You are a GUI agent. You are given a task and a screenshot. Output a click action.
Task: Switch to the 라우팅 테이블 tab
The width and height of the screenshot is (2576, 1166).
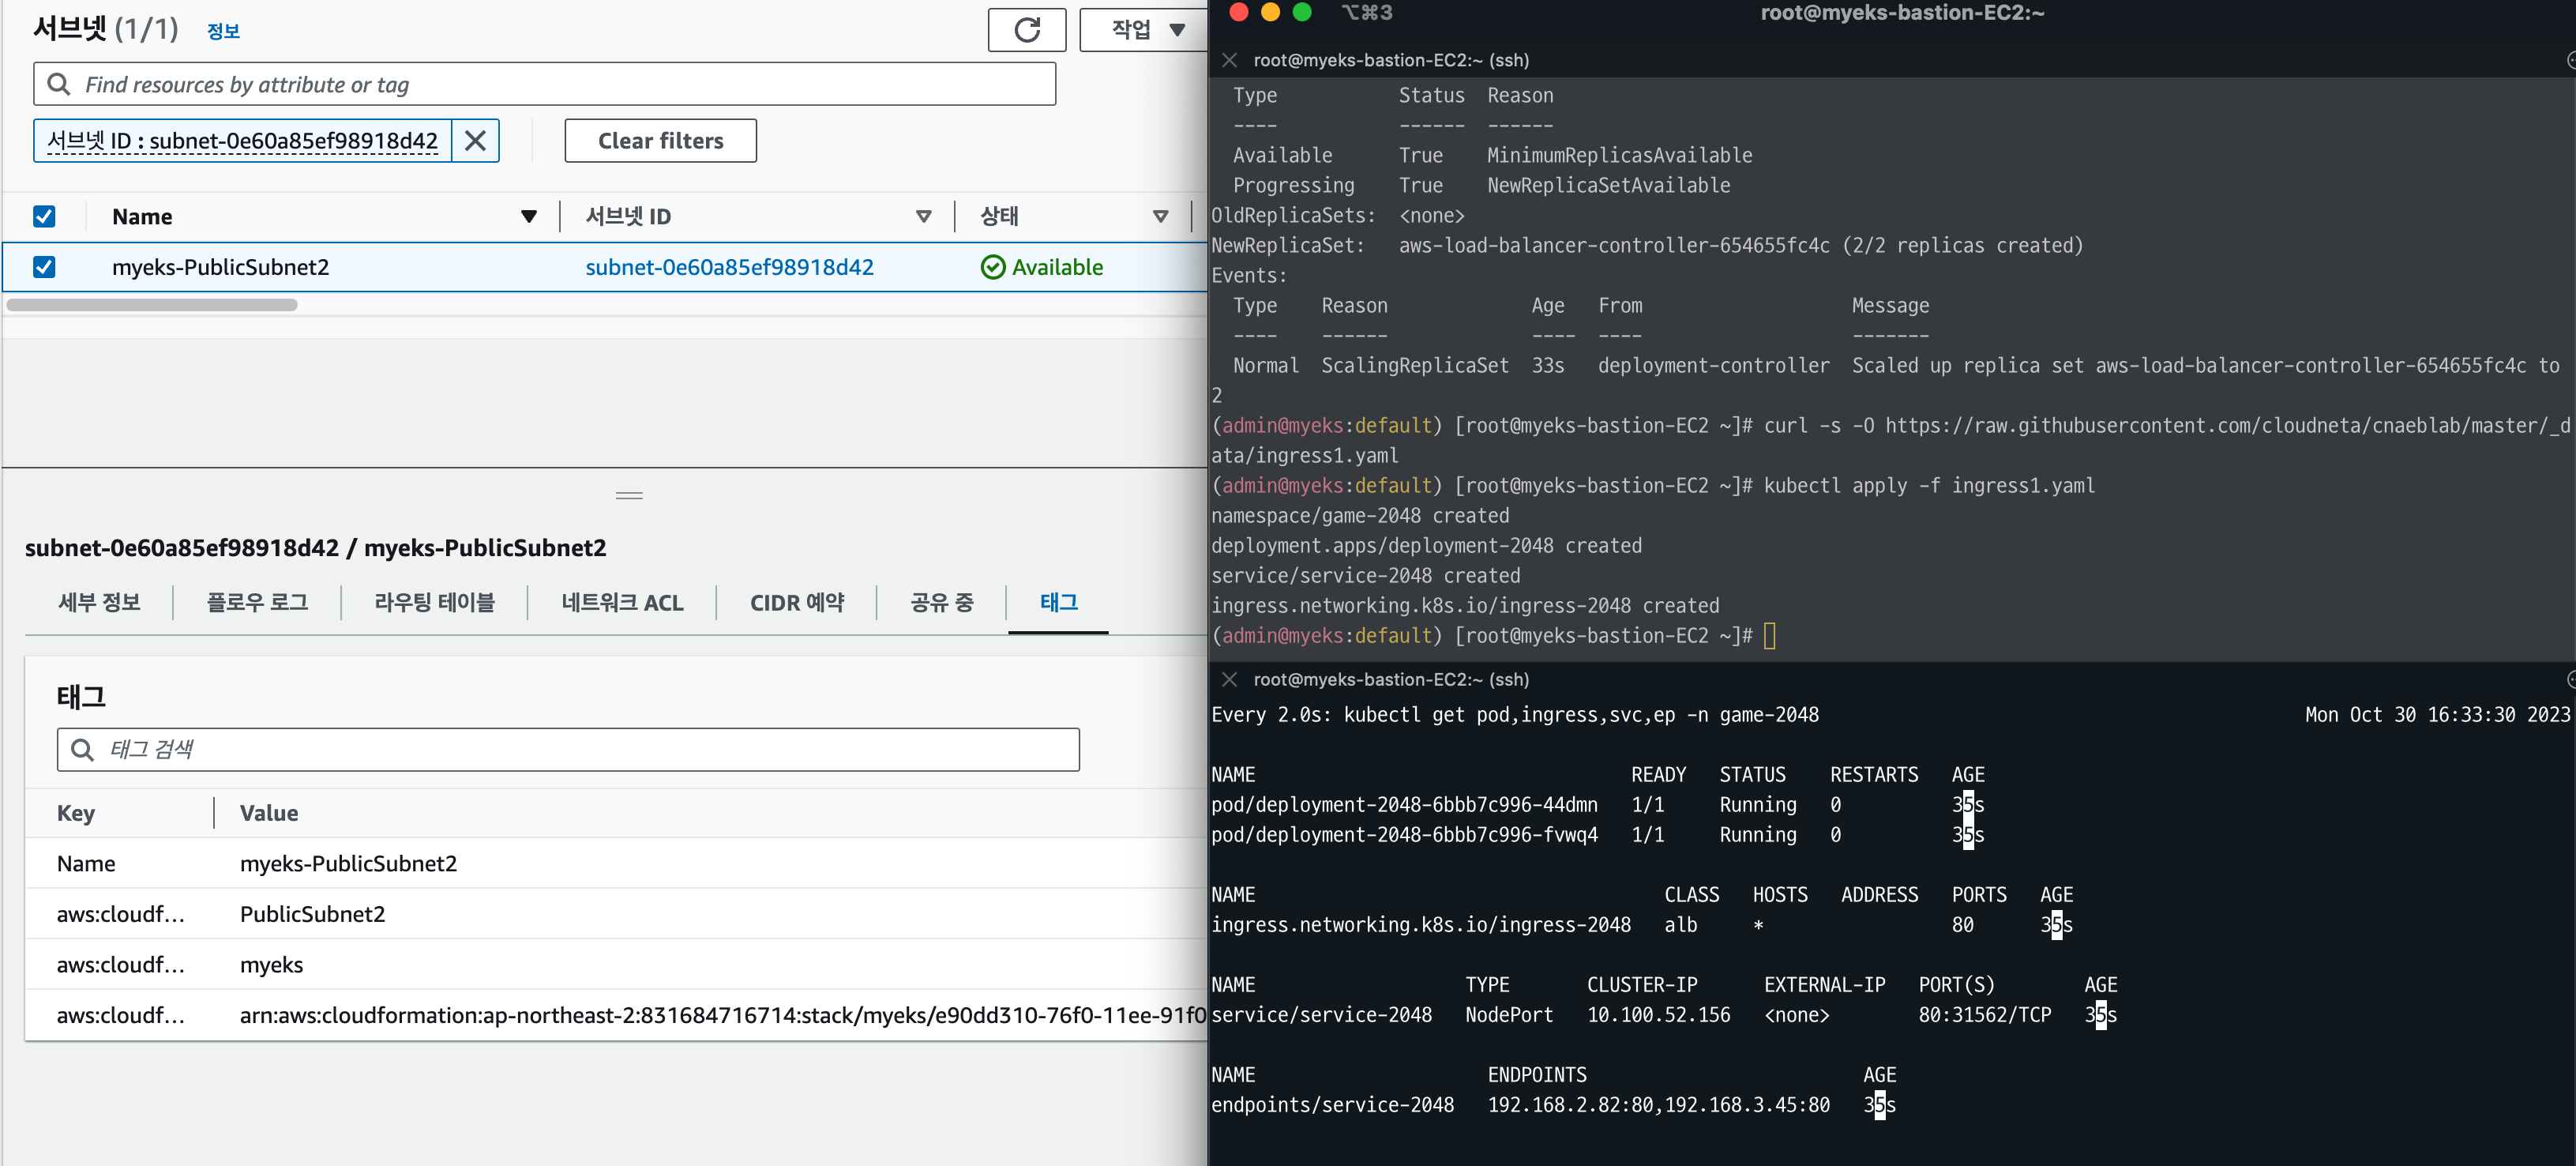tap(434, 602)
